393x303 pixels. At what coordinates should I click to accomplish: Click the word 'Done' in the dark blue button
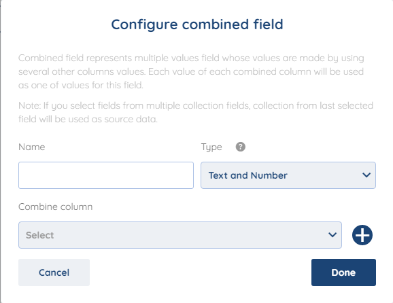[343, 272]
